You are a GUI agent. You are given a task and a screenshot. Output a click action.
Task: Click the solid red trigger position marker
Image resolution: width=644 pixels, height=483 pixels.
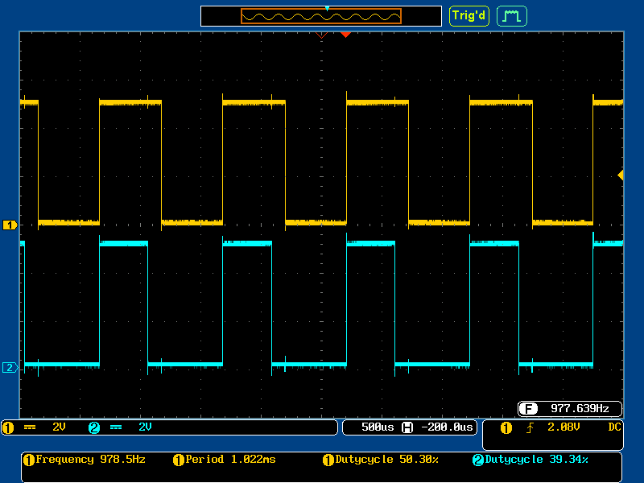pyautogui.click(x=346, y=35)
